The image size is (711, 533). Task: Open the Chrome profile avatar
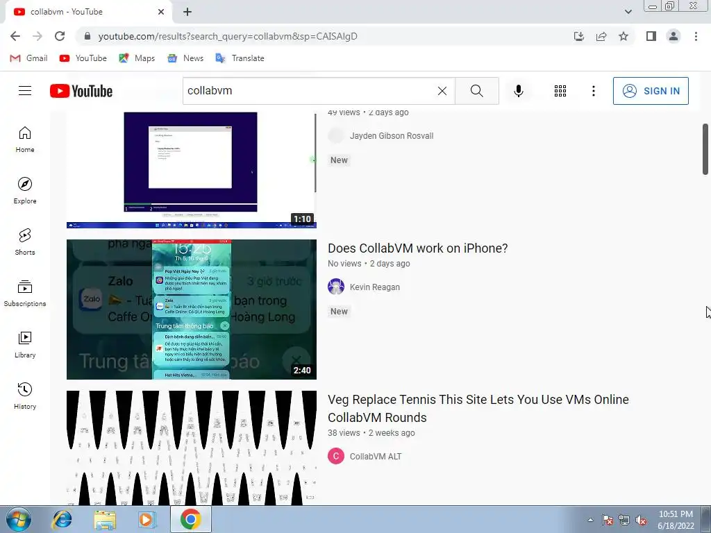coord(674,36)
